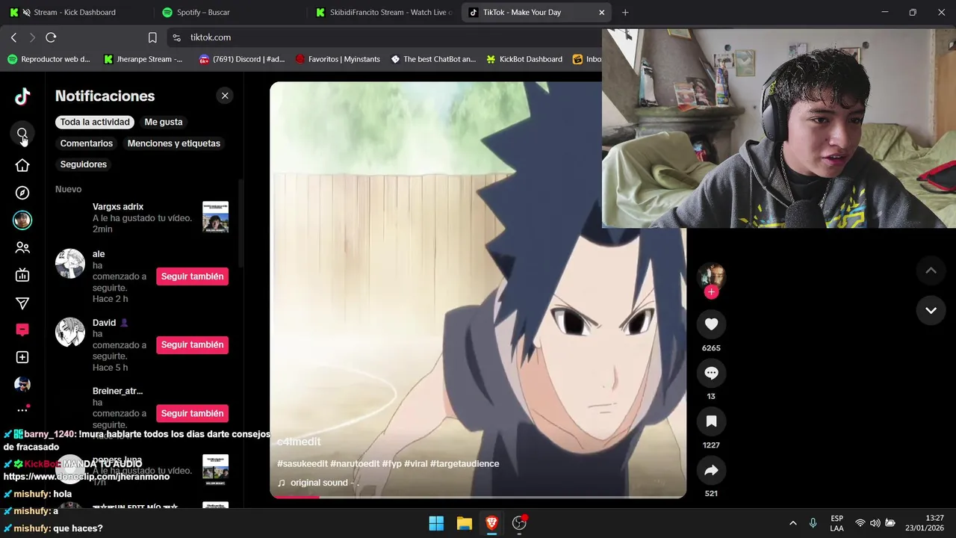Open David's profile avatar
The image size is (956, 538).
point(70,333)
